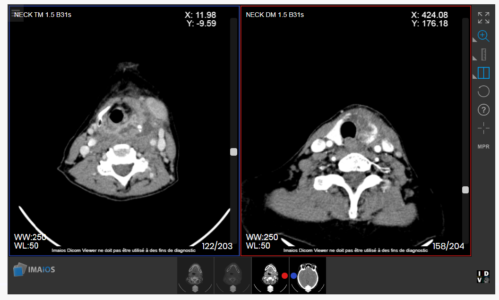Toggle the split two-panel layout icon
The height and width of the screenshot is (300, 499).
483,73
